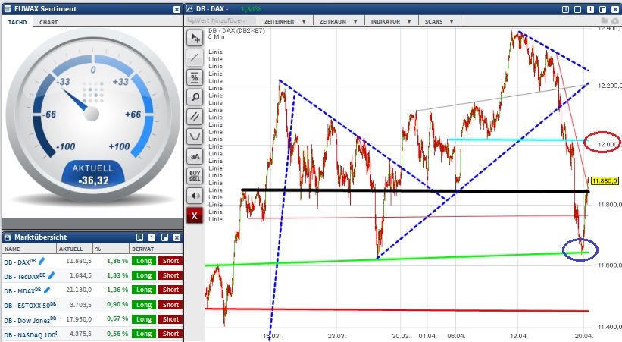Select the line drawing tool

coord(195,58)
